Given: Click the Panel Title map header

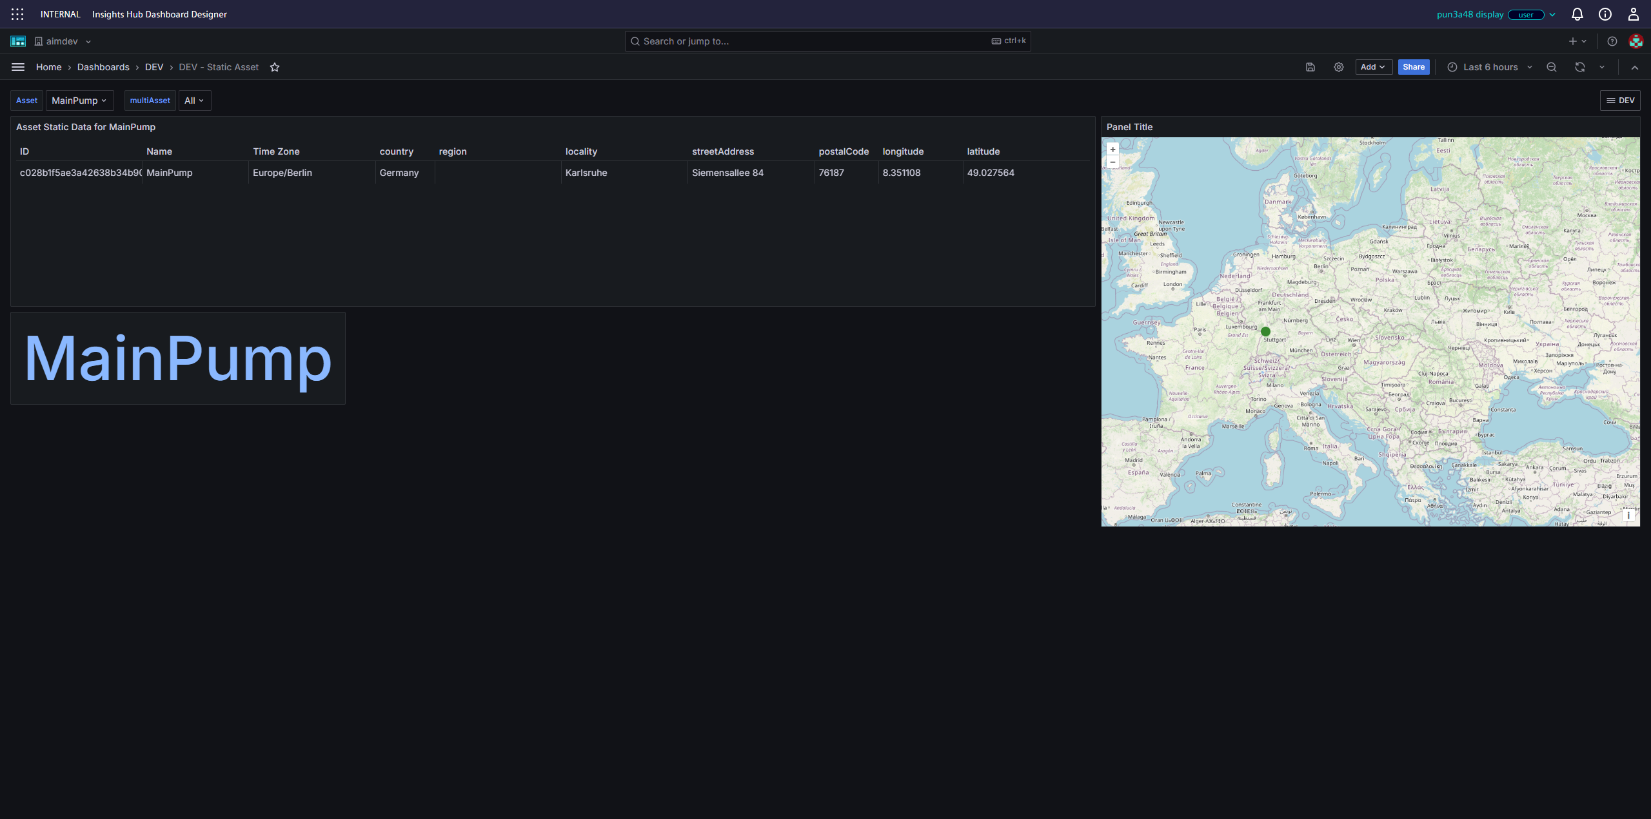Looking at the screenshot, I should 1129,127.
